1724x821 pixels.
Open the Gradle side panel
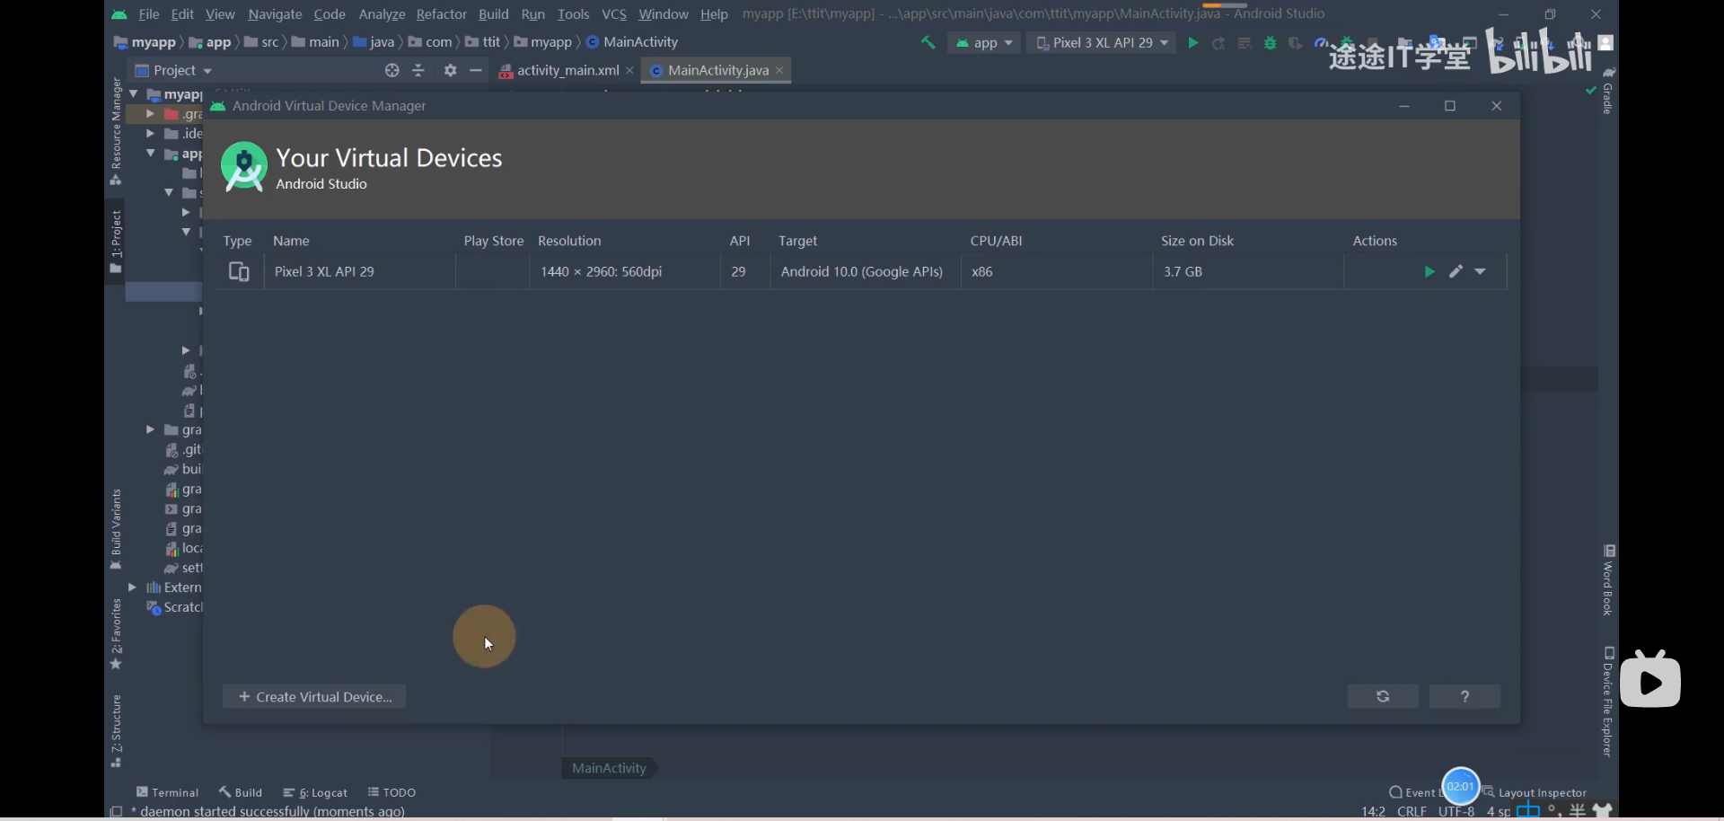click(x=1608, y=91)
